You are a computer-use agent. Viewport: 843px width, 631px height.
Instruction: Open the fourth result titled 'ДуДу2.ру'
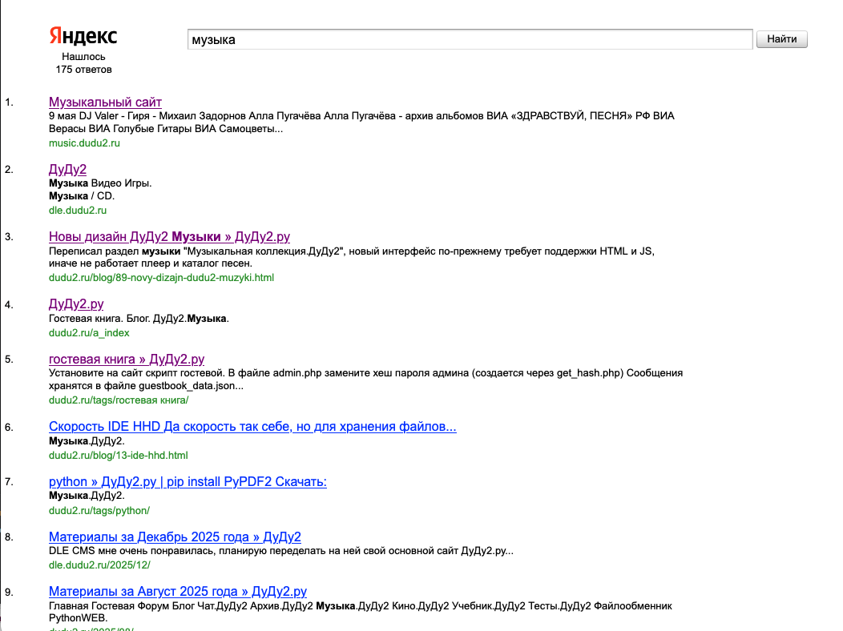[x=76, y=304]
